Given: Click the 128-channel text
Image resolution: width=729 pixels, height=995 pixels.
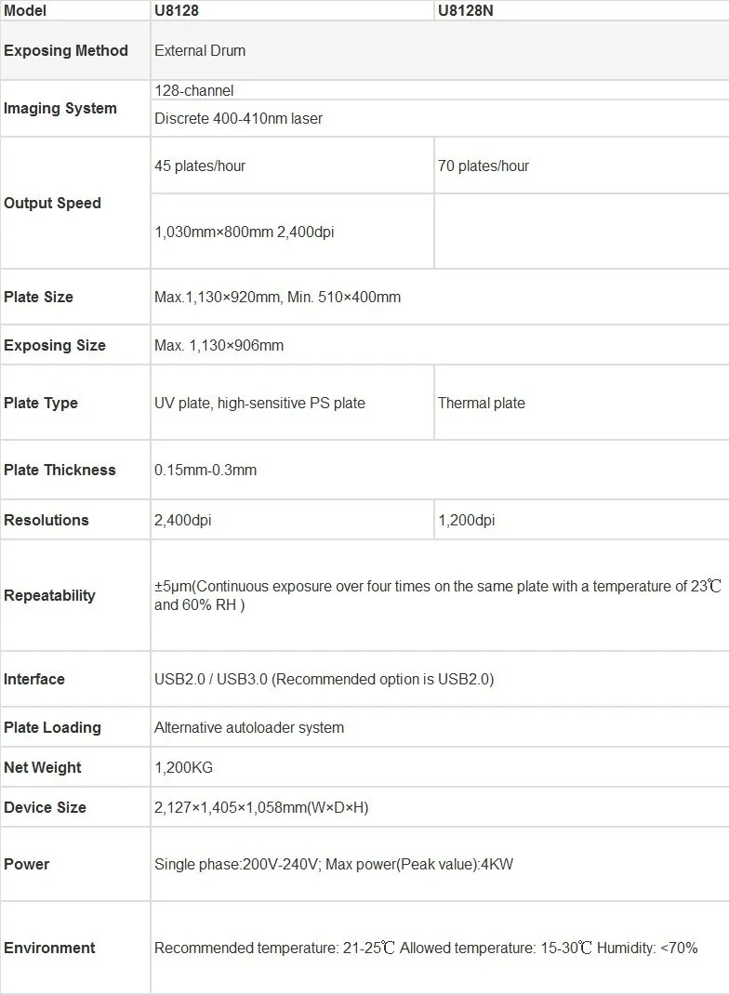Looking at the screenshot, I should tap(194, 90).
